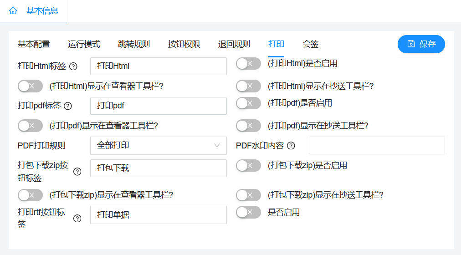Toggle the last 是否启用 switch for rtf
Viewport: 461px width, 255px height.
248,212
